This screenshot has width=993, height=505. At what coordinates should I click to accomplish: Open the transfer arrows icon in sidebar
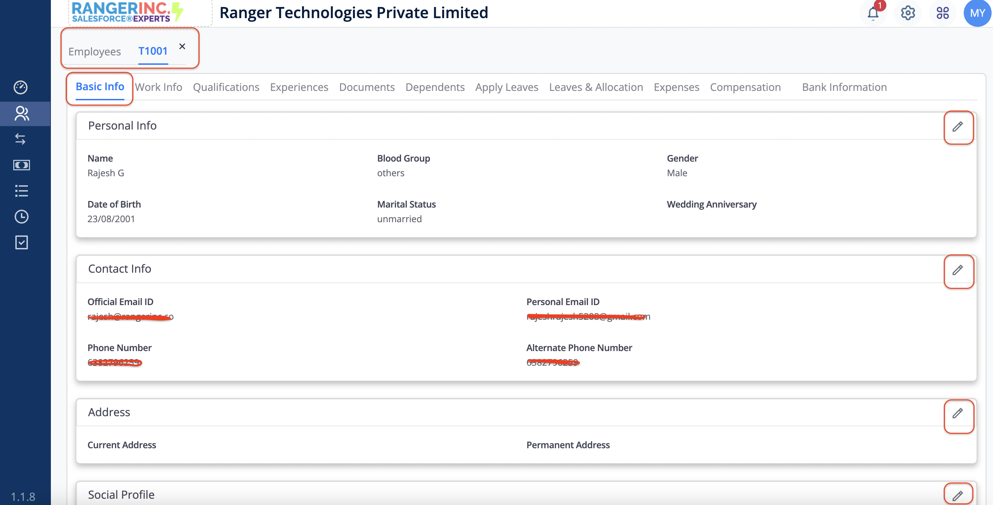21,139
